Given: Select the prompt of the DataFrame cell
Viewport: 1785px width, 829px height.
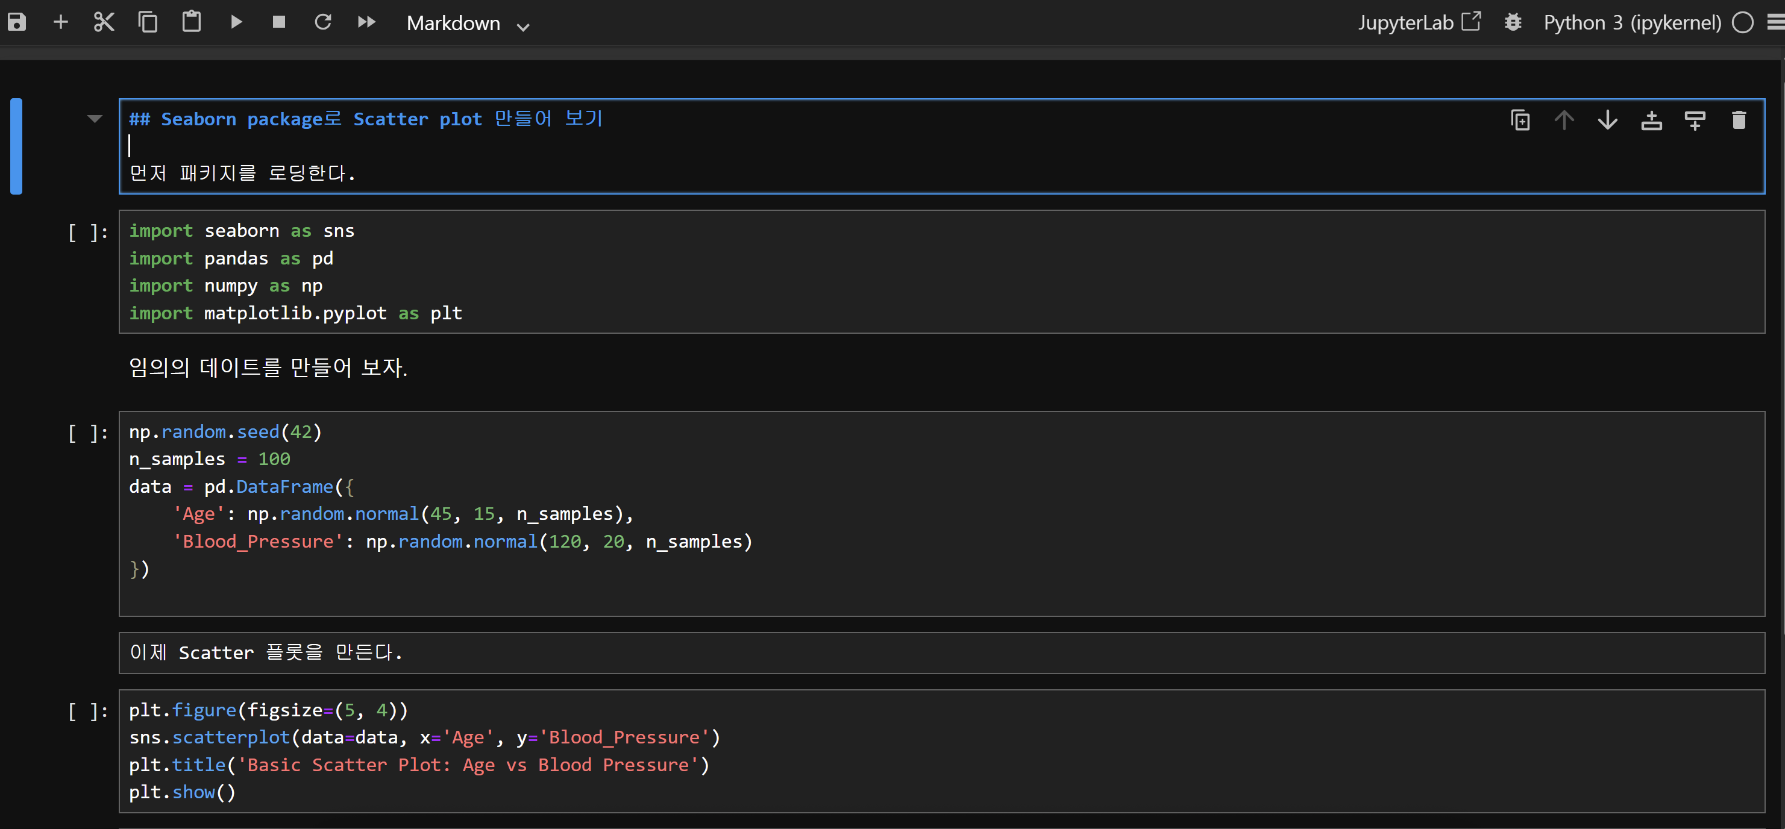Looking at the screenshot, I should pos(88,434).
